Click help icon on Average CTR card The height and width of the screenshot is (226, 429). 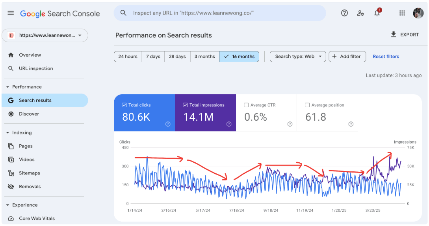[x=290, y=124]
